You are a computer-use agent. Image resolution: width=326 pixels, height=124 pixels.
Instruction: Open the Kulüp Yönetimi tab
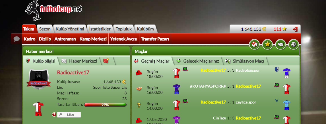70,29
